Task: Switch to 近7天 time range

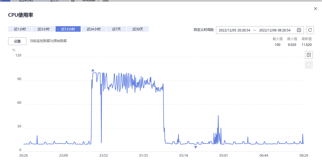Action: (x=116, y=29)
